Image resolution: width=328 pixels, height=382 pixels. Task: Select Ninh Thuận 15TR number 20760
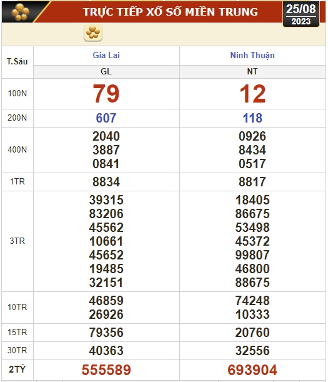click(x=252, y=333)
